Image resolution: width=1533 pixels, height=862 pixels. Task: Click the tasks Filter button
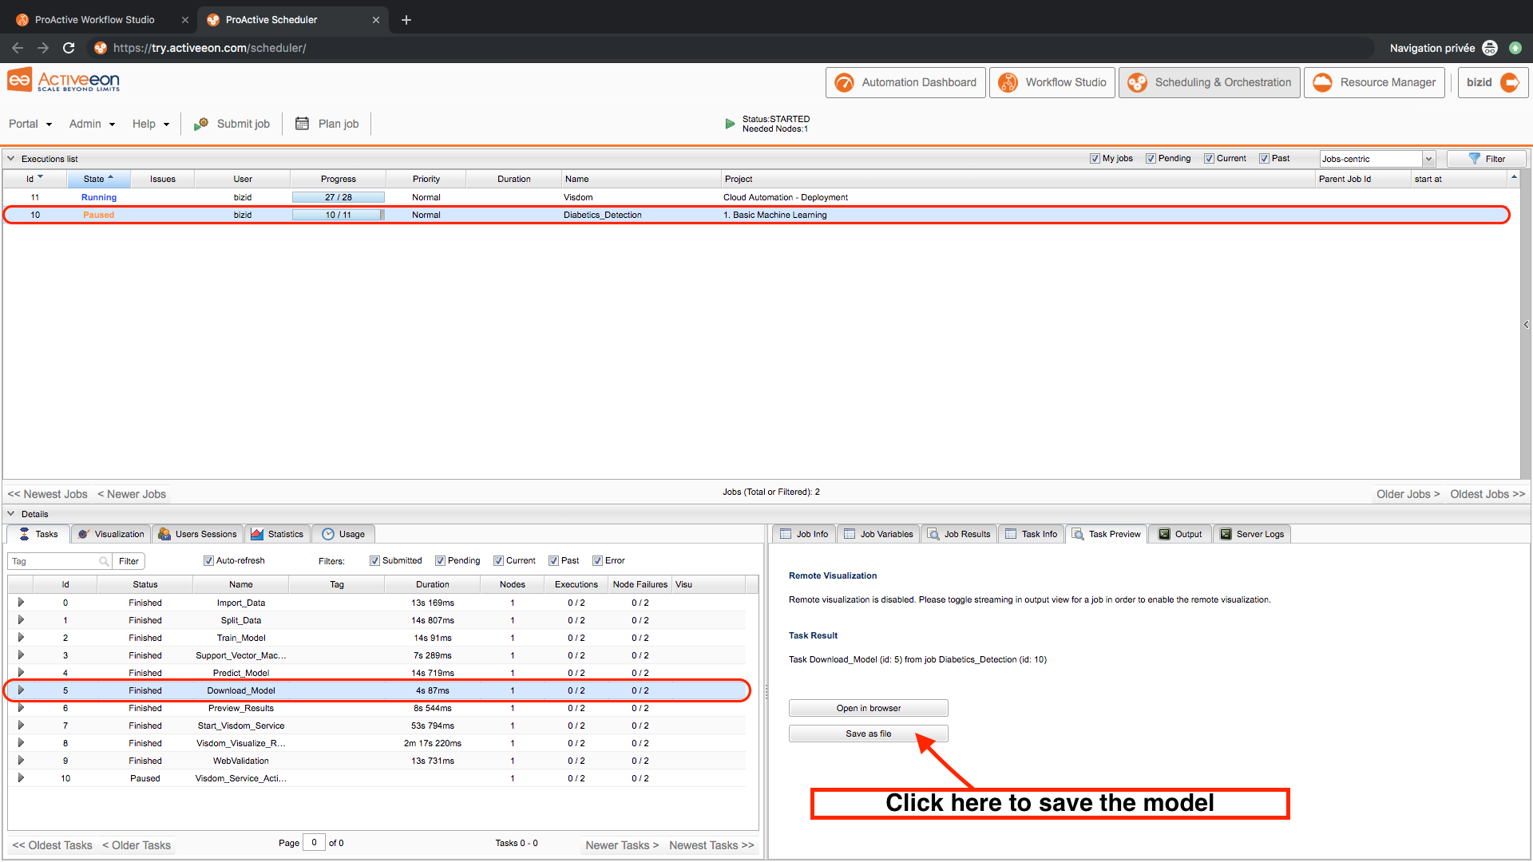[129, 561]
